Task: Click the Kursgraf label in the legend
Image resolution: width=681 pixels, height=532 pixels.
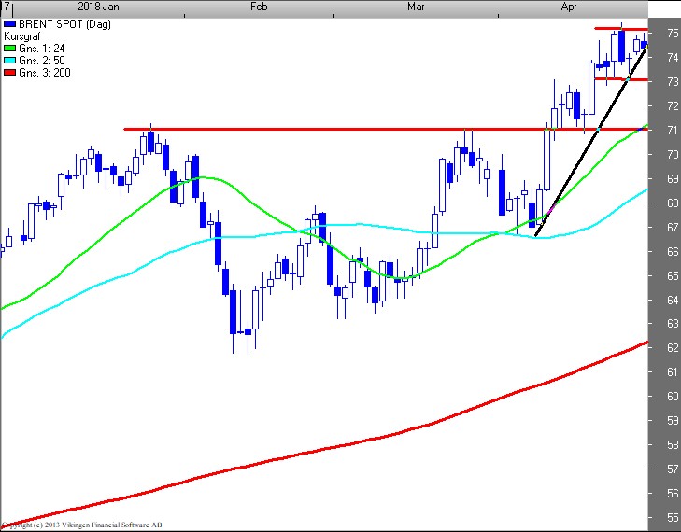Action: pos(24,36)
